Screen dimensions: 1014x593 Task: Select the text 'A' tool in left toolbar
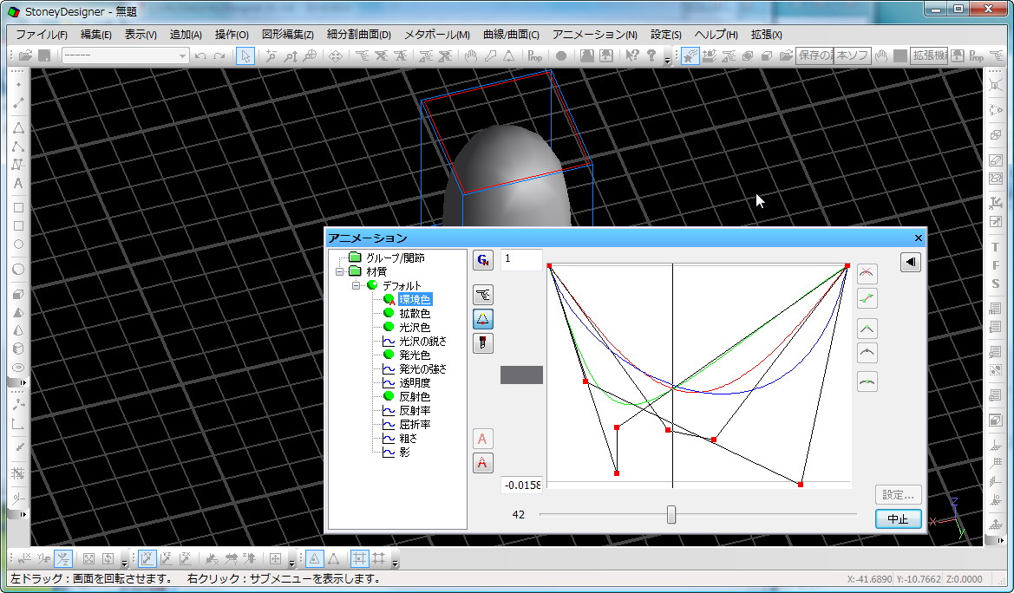(x=18, y=184)
